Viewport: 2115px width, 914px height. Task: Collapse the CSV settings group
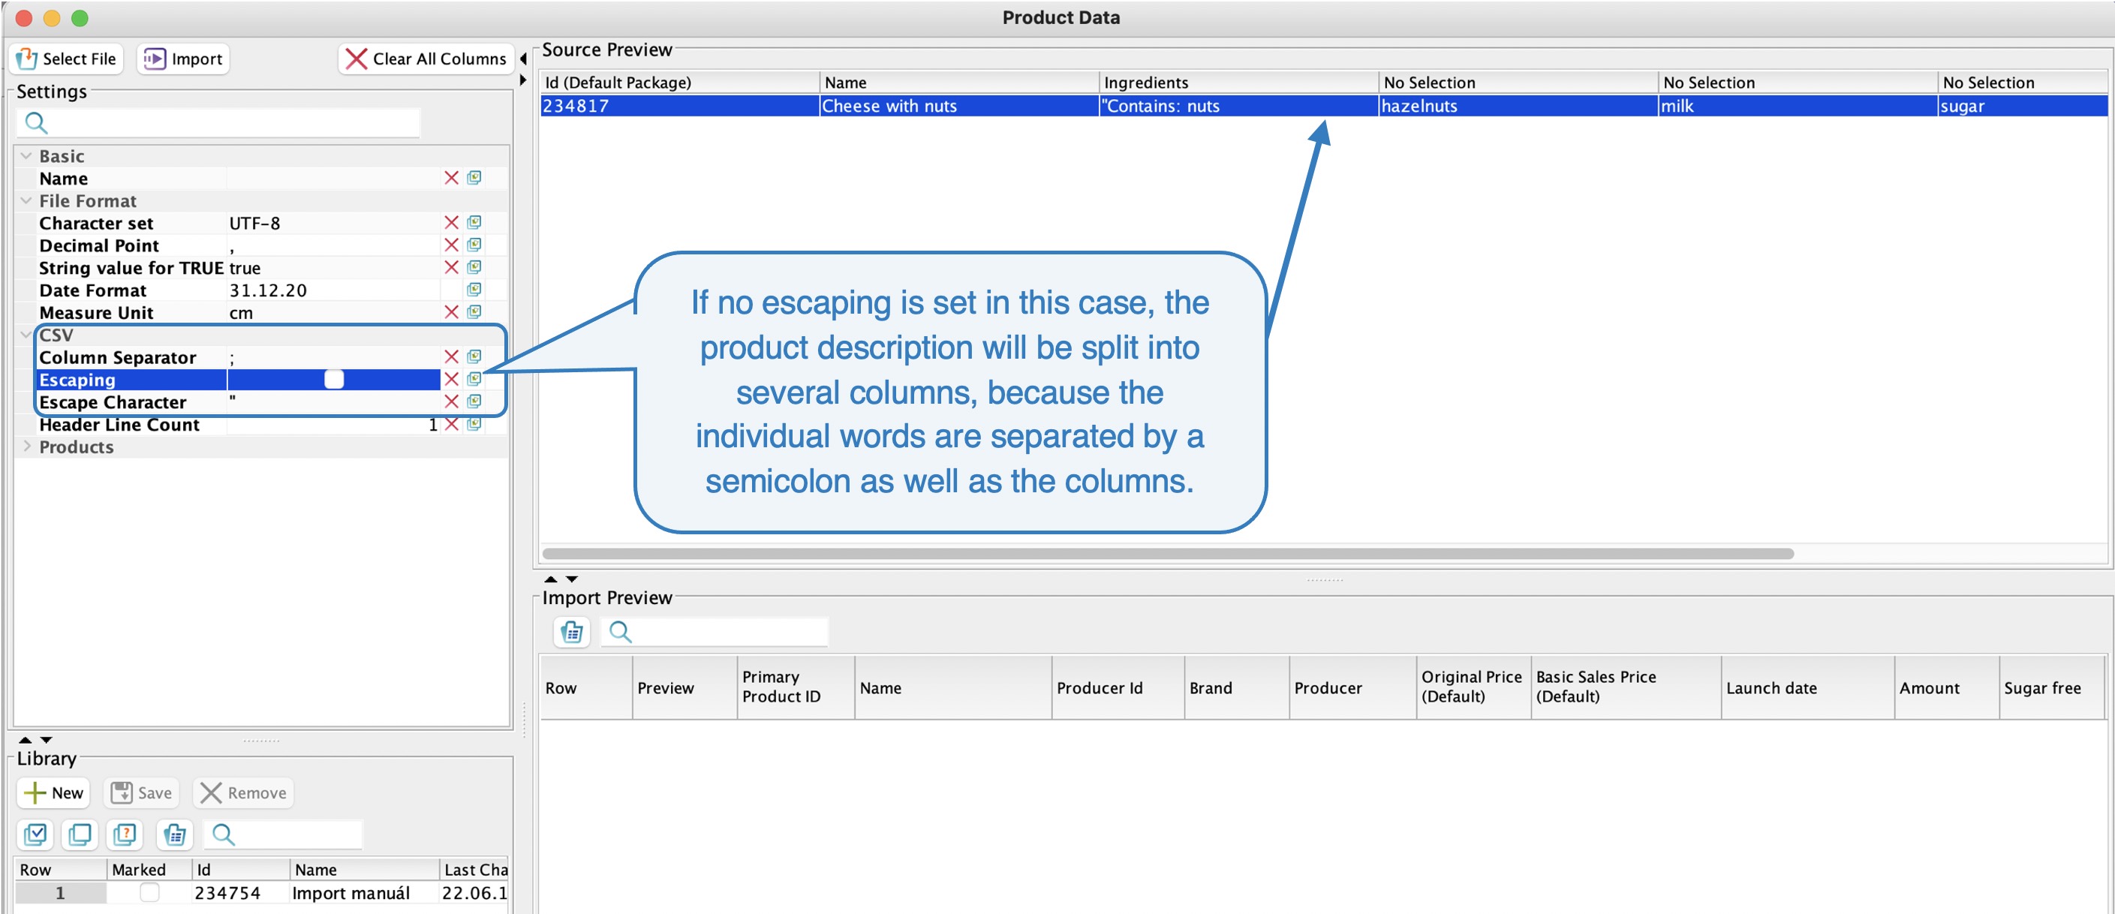click(x=26, y=335)
